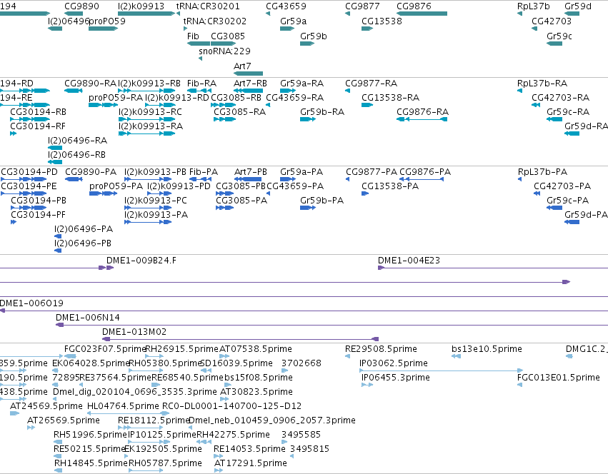Click the l(2)06496-RB transcript
This screenshot has height=474, width=608.
(55, 162)
